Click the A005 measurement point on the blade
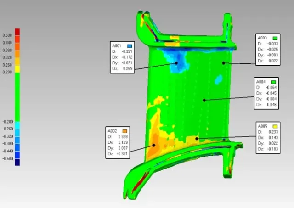Viewport: 294px width, 208px height. click(197, 139)
